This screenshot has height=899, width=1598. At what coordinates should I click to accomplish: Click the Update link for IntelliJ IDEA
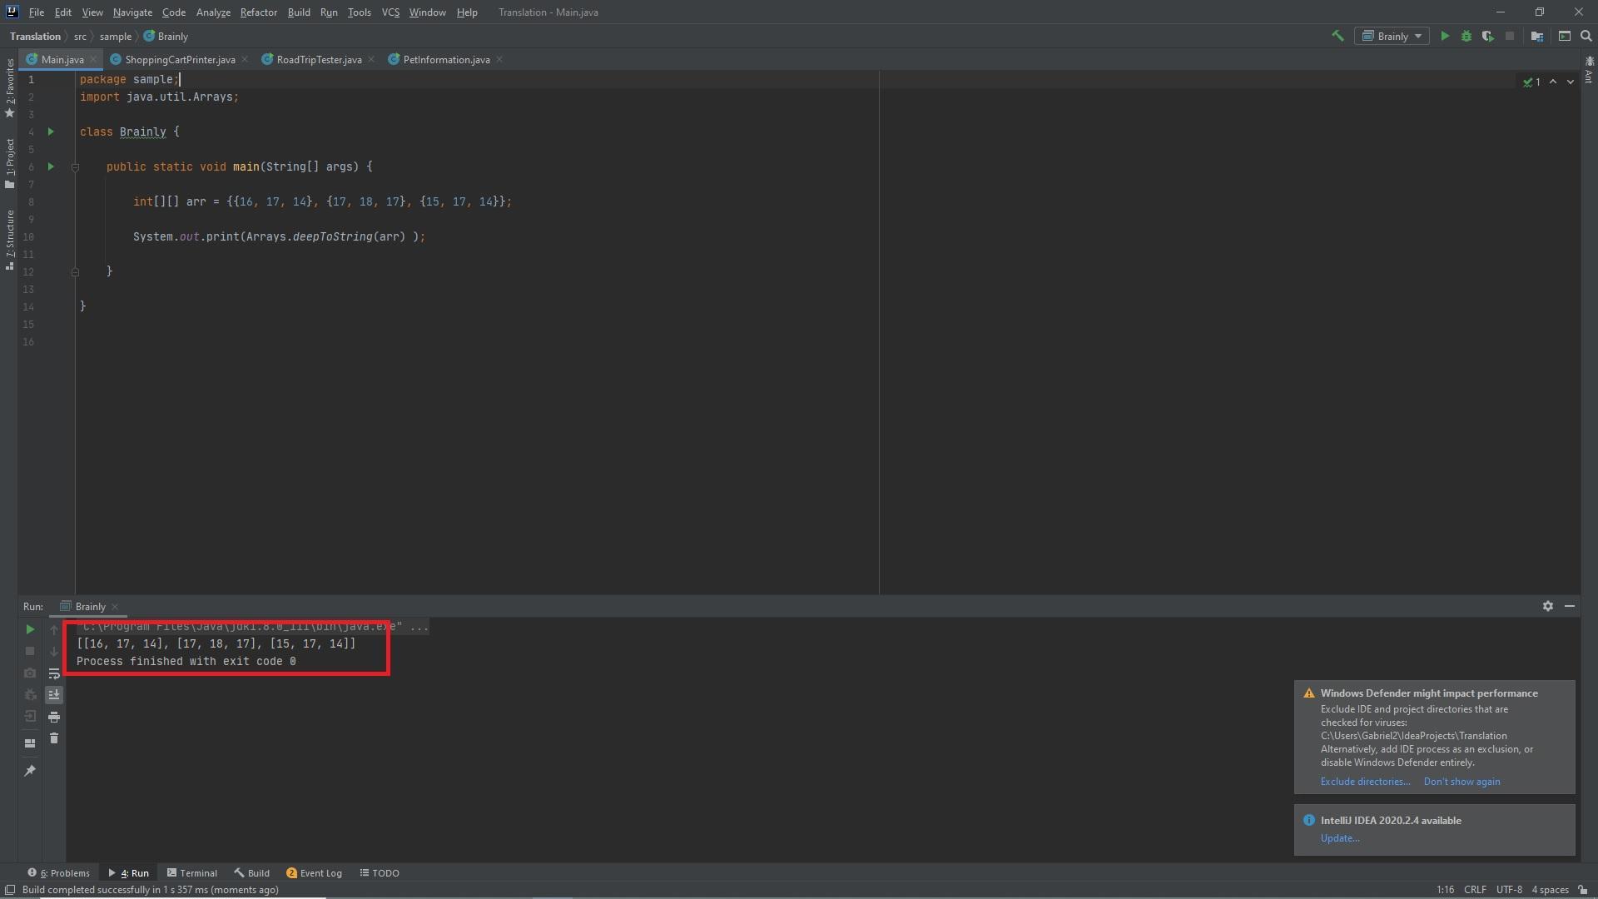pos(1339,838)
